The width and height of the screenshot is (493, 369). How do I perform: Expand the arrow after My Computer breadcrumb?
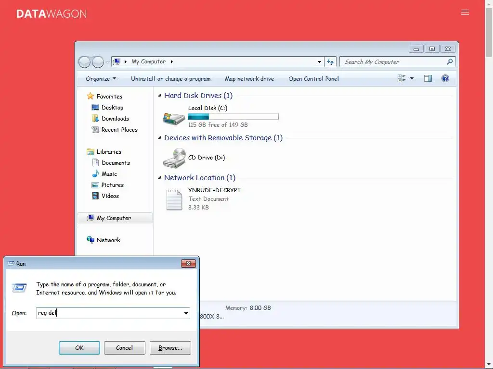click(172, 61)
